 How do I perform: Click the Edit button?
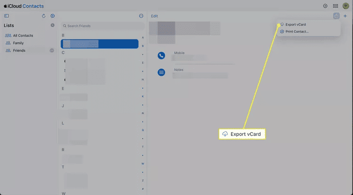click(x=154, y=16)
